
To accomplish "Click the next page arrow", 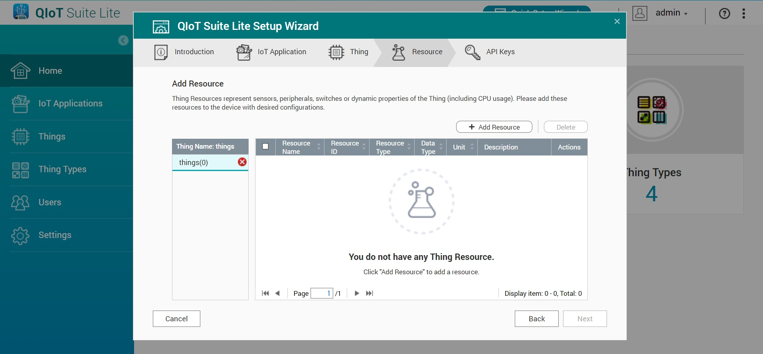I will tap(357, 293).
